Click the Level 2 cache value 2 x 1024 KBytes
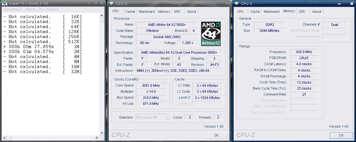The image size is (356, 142). [x=207, y=98]
